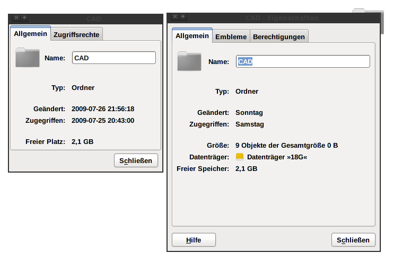
Task: Click the large folder icon in the Eigenschaften dialog
Action: point(189,61)
